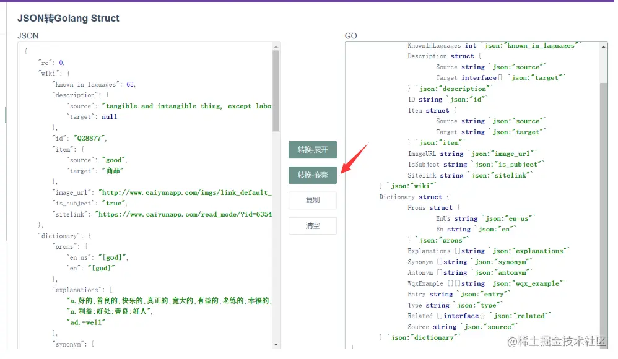Click the "ad. =well" explanation line
This screenshot has height=359, width=618.
click(86, 322)
